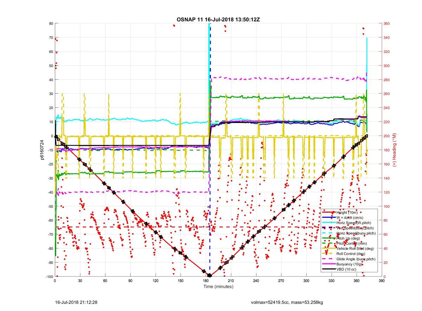This screenshot has width=422, height=311.
Task: Click 'Vert Speed(buoy,pitch)' legend label
Action: 355,228
